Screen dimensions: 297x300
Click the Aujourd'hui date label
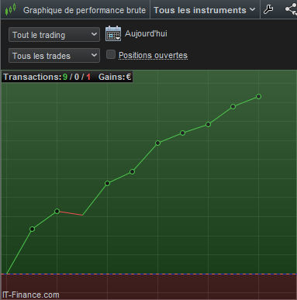pos(146,33)
